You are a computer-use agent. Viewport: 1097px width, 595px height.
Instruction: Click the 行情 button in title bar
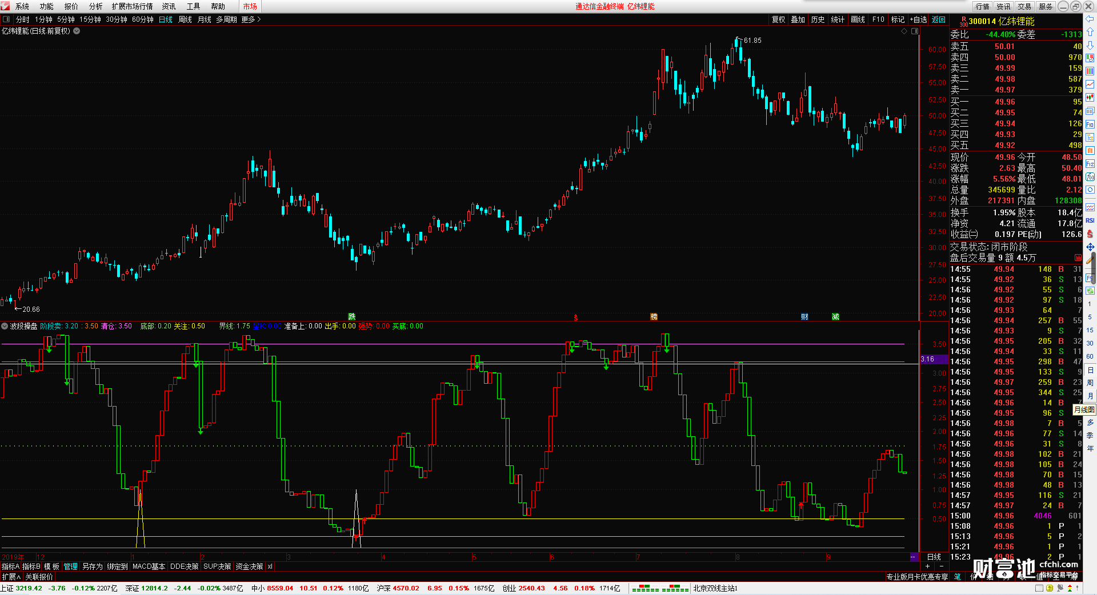pyautogui.click(x=983, y=6)
